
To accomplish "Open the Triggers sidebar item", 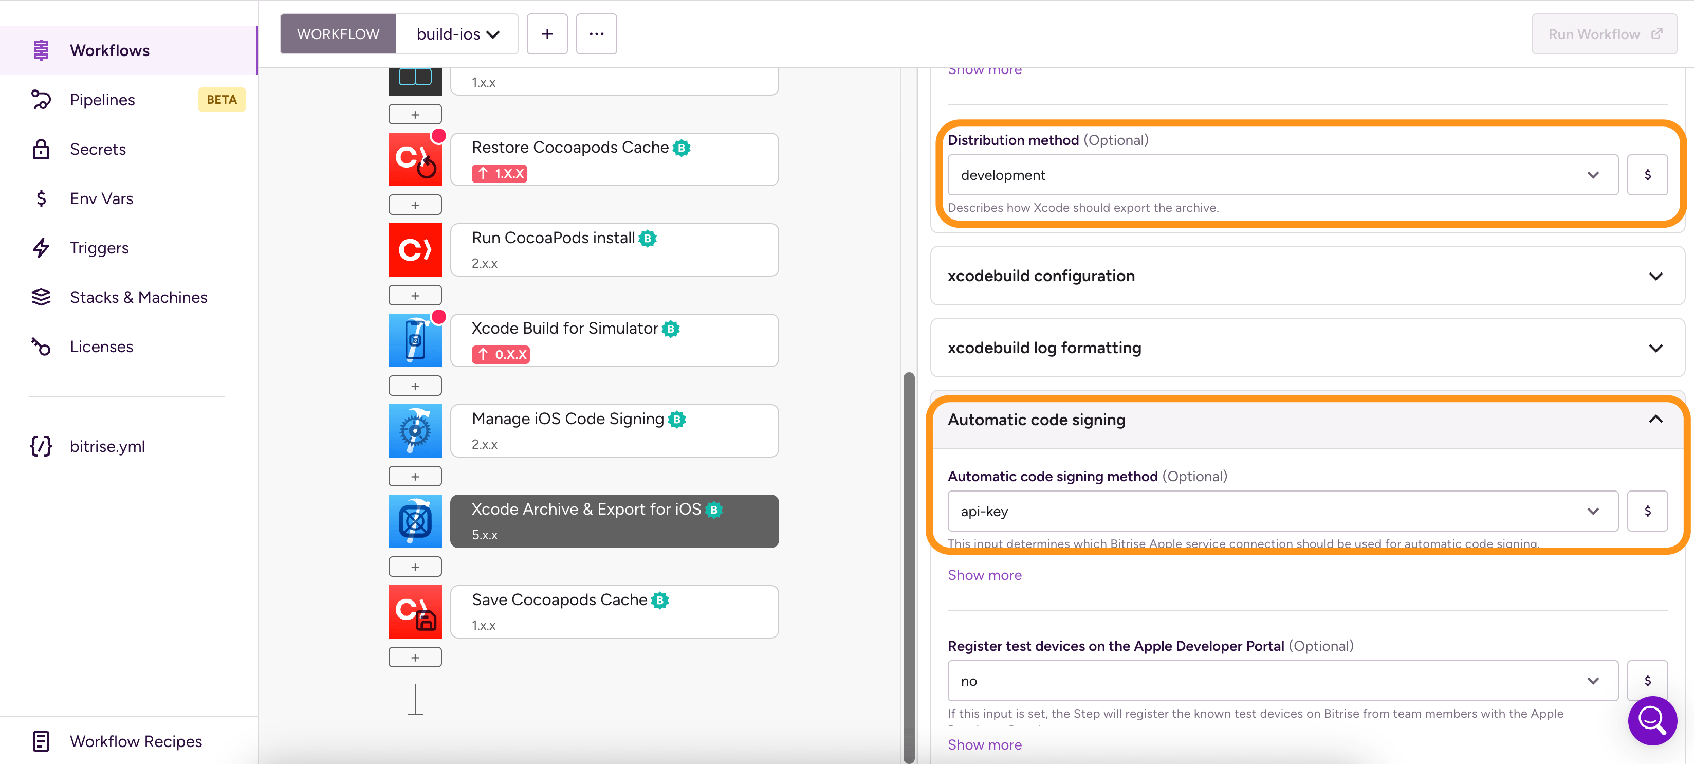I will tap(99, 248).
